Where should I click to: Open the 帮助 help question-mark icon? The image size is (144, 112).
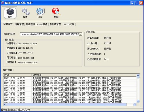click(56, 13)
